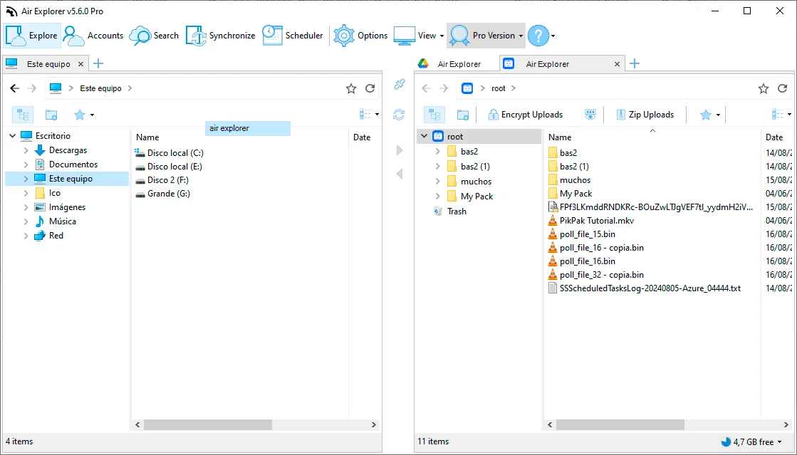Image resolution: width=797 pixels, height=455 pixels.
Task: Select Disco local (E:) drive
Action: pos(174,166)
